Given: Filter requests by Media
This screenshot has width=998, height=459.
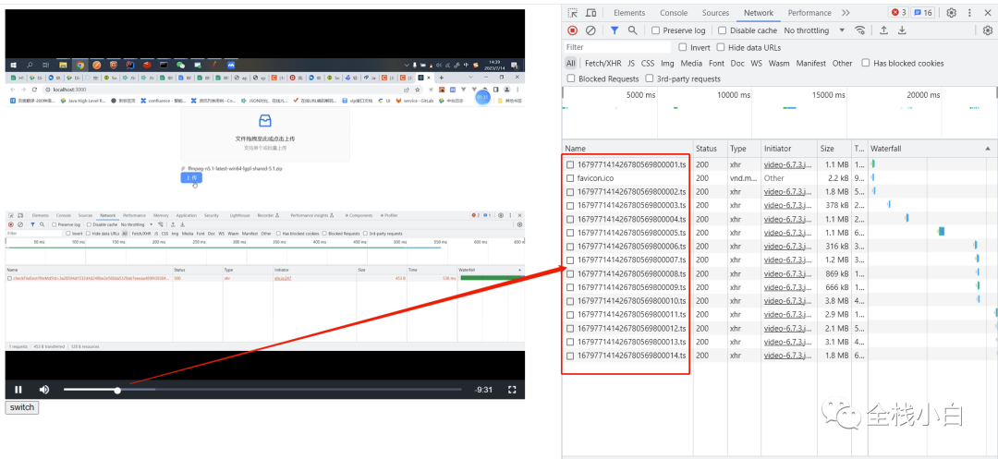Looking at the screenshot, I should (691, 63).
